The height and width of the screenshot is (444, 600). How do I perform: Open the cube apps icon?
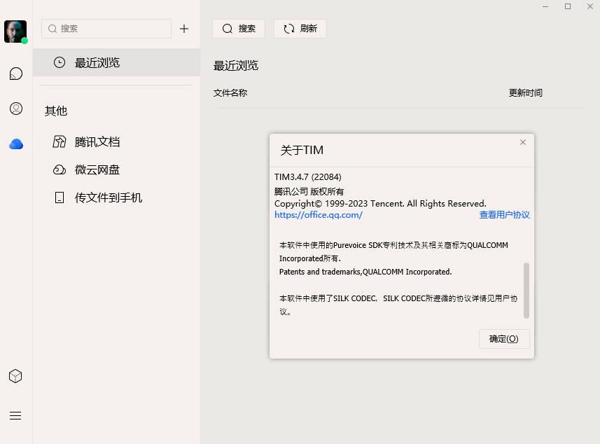point(15,376)
